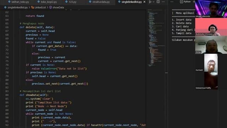Viewport: 227px width, 128px height.
Task: Close the singlelinkedlist.py tab
Action: click(x=144, y=2)
